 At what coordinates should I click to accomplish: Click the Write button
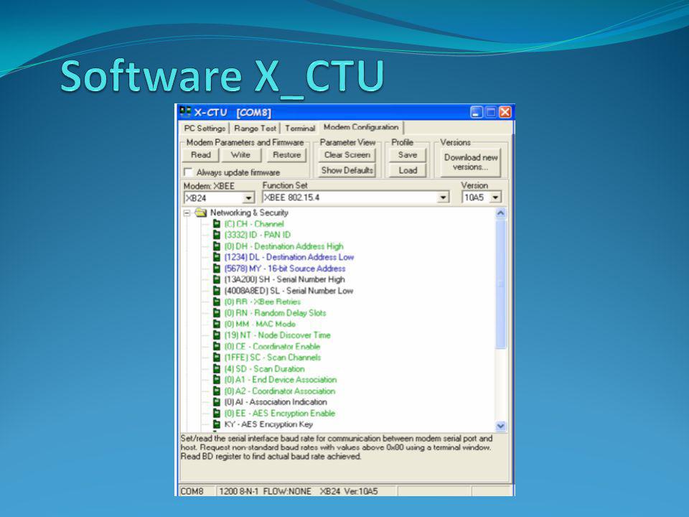pos(240,155)
